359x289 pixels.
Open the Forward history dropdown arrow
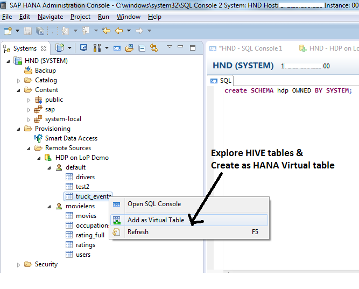(x=149, y=31)
